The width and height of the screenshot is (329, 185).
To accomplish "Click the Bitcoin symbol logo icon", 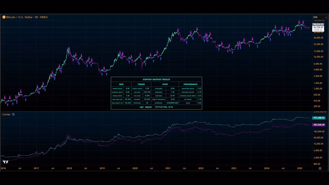I will pyautogui.click(x=4, y=17).
